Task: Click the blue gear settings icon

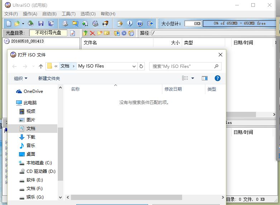Action: pyautogui.click(x=124, y=33)
